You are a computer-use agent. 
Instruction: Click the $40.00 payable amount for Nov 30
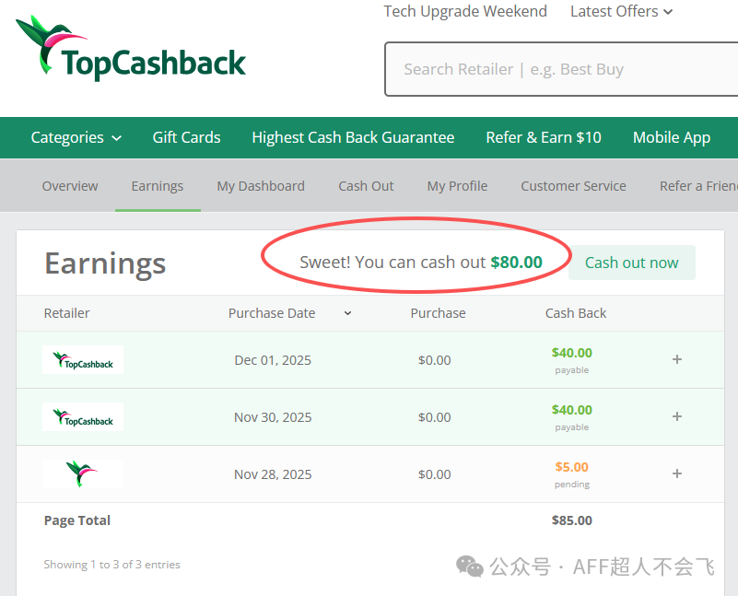tap(572, 410)
